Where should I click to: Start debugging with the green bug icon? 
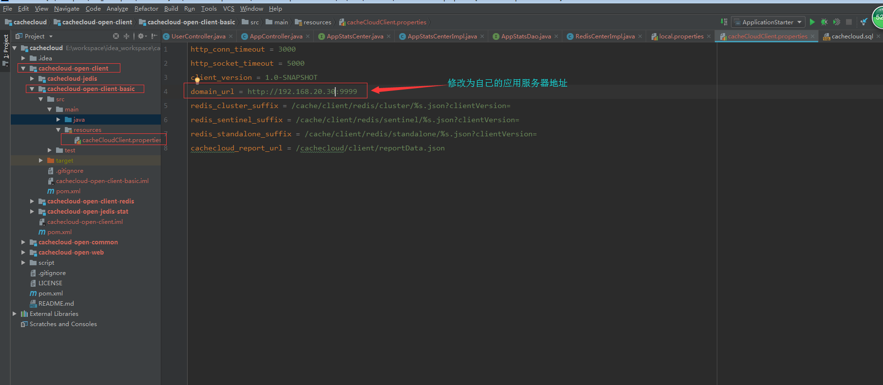(x=824, y=22)
